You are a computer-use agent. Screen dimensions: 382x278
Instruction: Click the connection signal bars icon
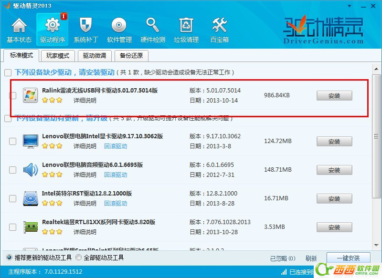tap(284, 272)
